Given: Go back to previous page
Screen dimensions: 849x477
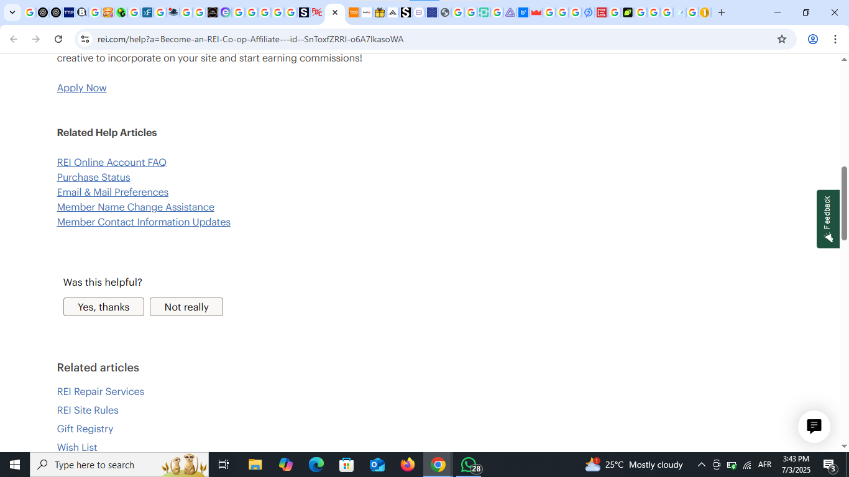Looking at the screenshot, I should (14, 39).
